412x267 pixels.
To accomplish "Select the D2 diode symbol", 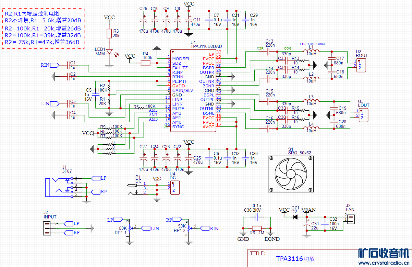I will pyautogui.click(x=295, y=217).
